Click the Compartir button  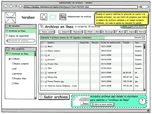click(x=64, y=32)
